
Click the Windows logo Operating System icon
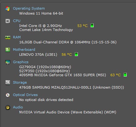click(8, 9)
